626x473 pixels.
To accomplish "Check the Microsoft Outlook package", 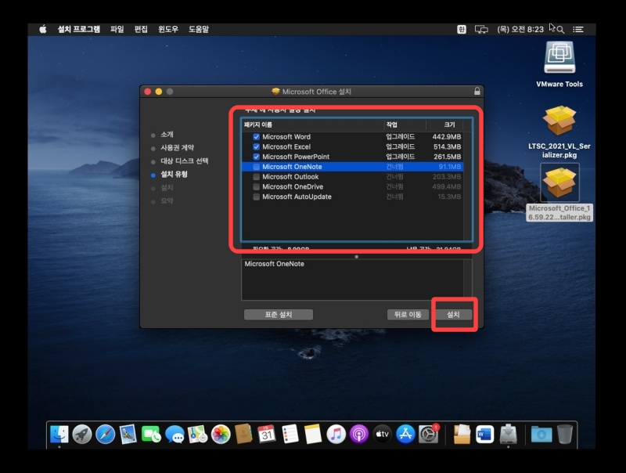I will (x=257, y=176).
